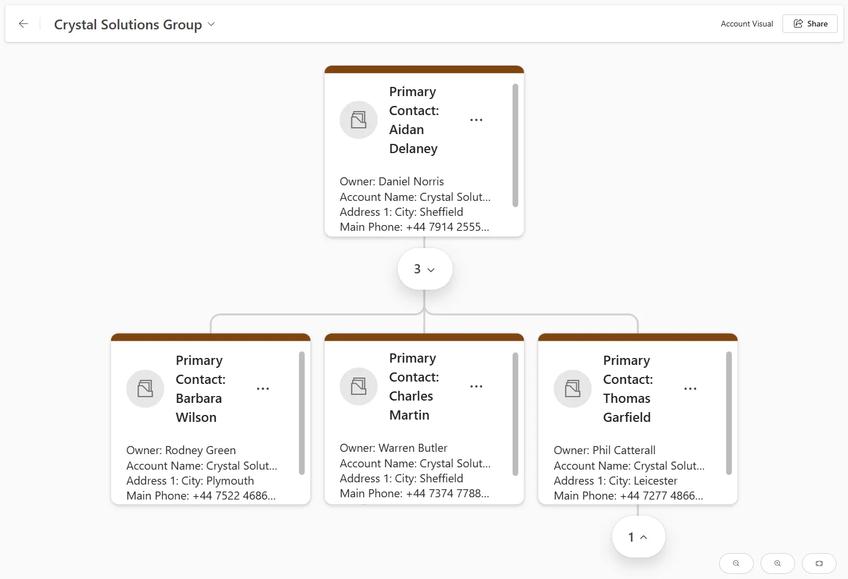Open the Crystal Solutions Group title dropdown
The width and height of the screenshot is (848, 579).
click(x=211, y=24)
